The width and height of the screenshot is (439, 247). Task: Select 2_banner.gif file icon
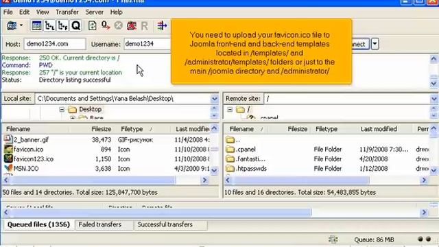(x=8, y=139)
